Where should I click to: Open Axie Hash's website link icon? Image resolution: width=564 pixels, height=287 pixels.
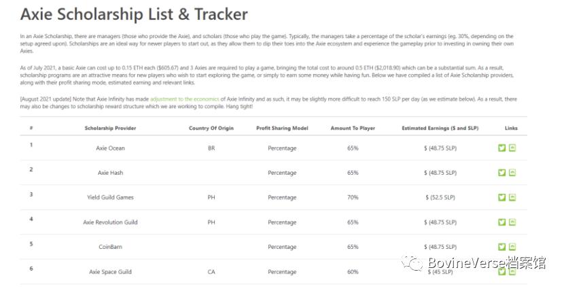[512, 173]
